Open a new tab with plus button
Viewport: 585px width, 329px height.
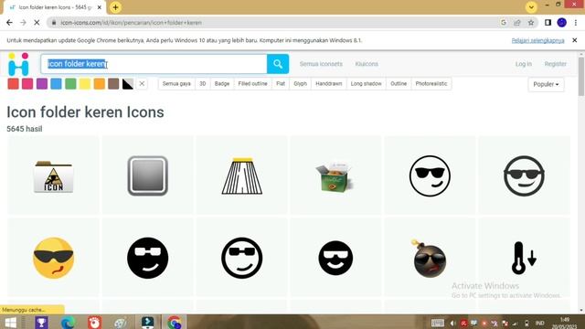(116, 7)
